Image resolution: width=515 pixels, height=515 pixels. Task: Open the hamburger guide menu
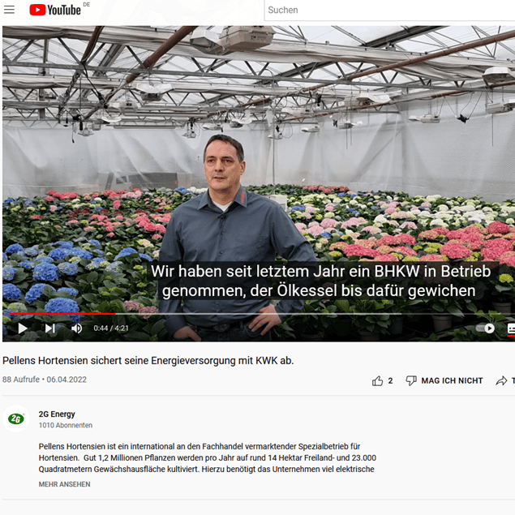pos(9,10)
